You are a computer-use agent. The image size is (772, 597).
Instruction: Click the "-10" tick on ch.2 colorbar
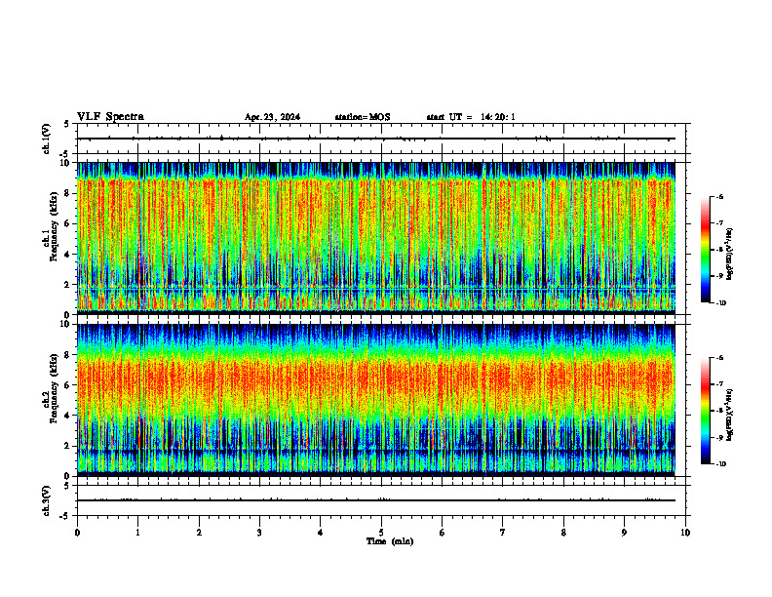tap(720, 464)
